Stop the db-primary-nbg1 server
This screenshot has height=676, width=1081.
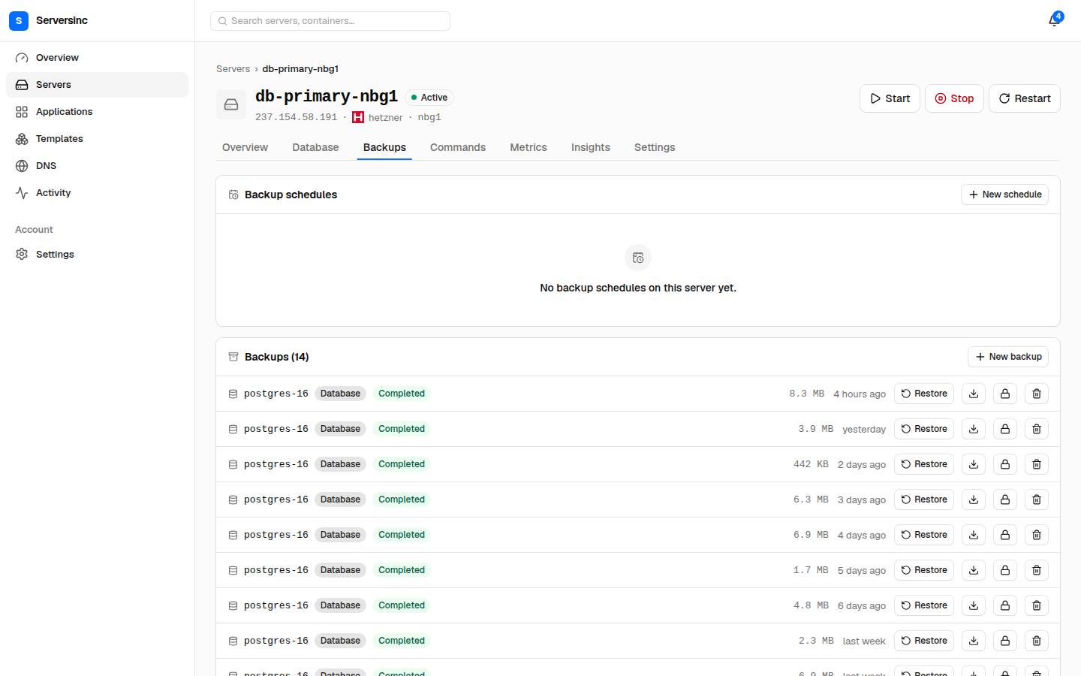[x=954, y=98]
